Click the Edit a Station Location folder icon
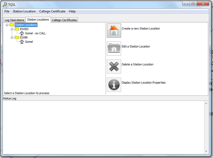 point(114,49)
